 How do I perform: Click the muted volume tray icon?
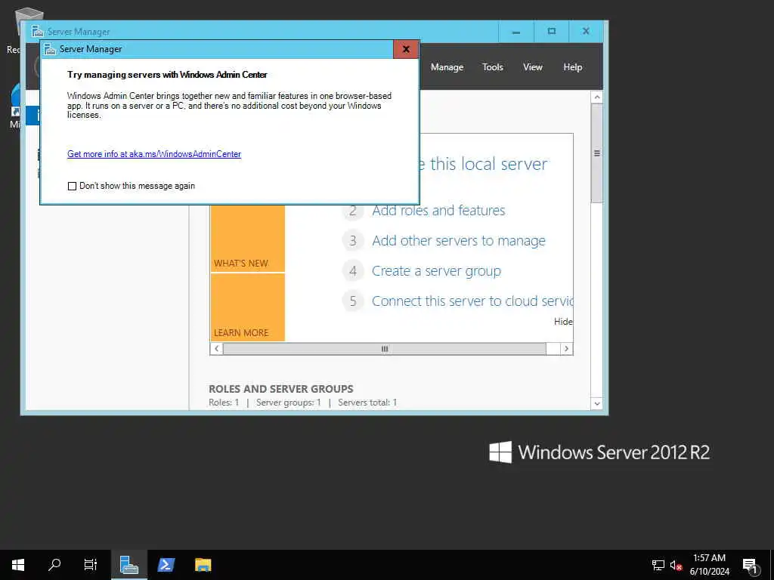click(x=676, y=565)
